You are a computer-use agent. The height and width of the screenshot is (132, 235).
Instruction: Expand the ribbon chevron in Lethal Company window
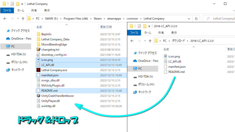point(233,10)
